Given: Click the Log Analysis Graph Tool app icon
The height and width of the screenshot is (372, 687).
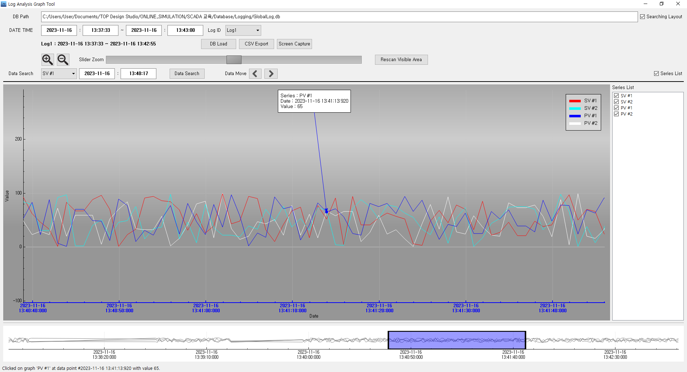Looking at the screenshot, I should 4,4.
